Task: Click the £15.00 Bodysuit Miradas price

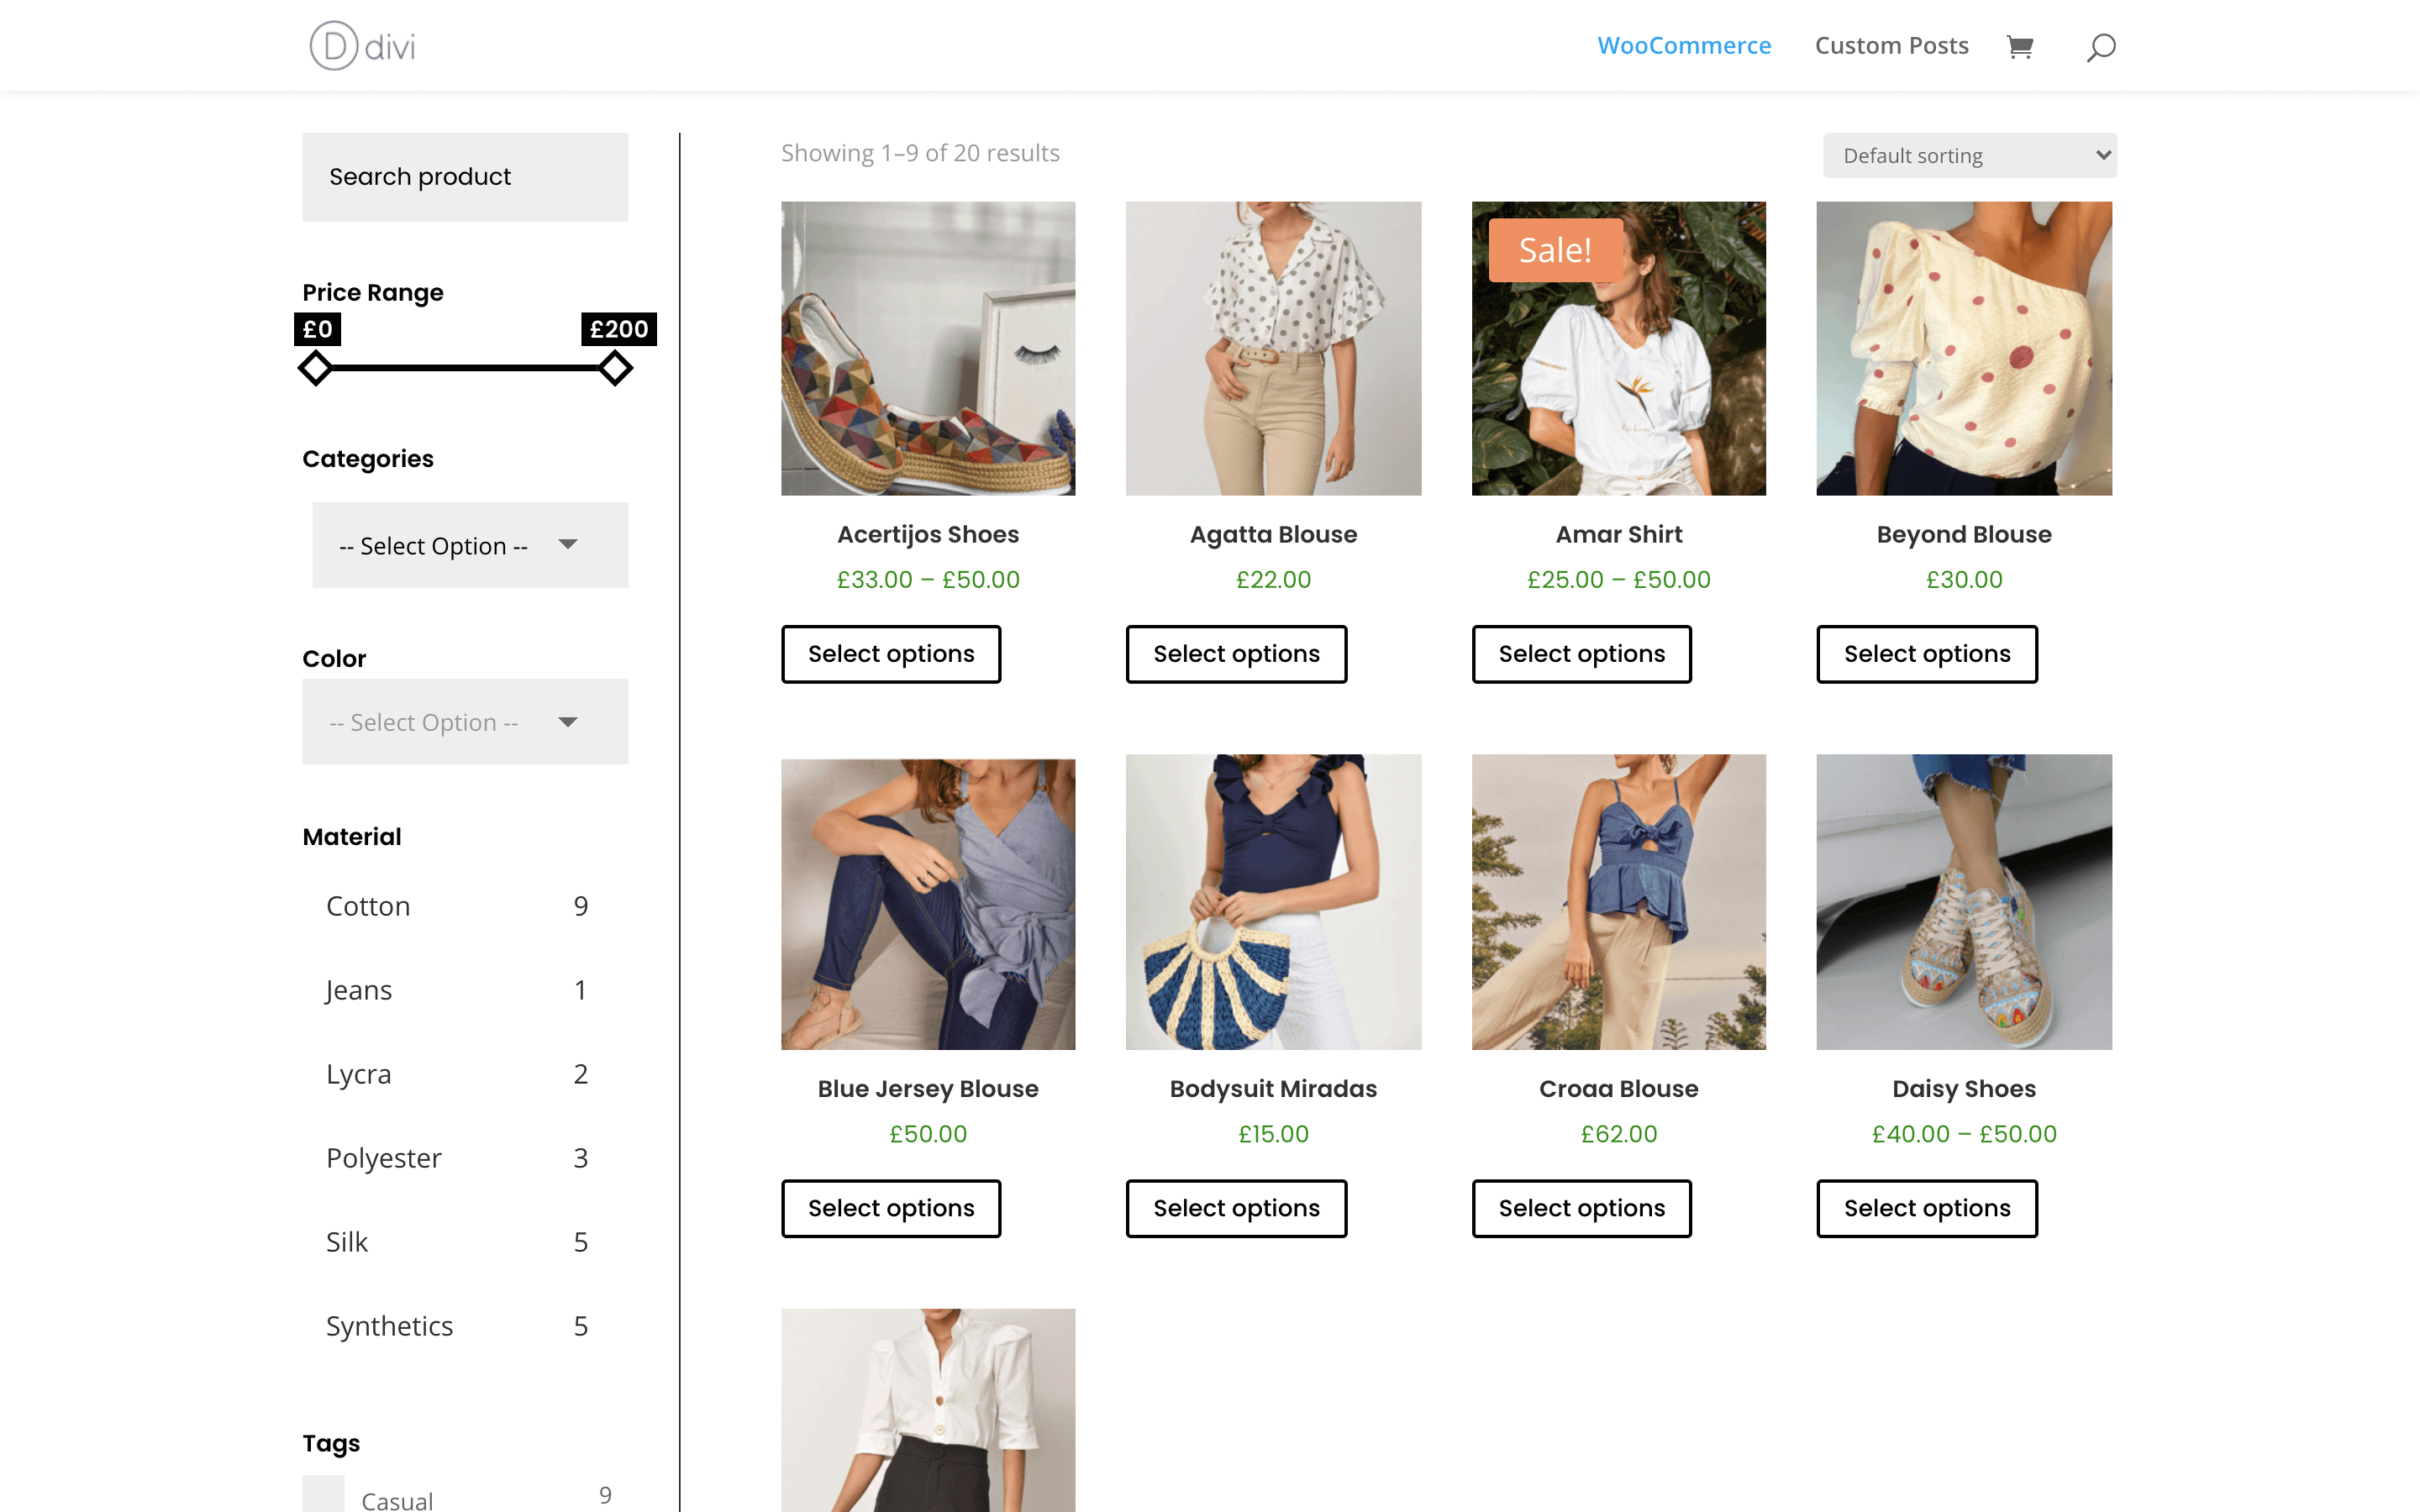Action: (x=1273, y=1134)
